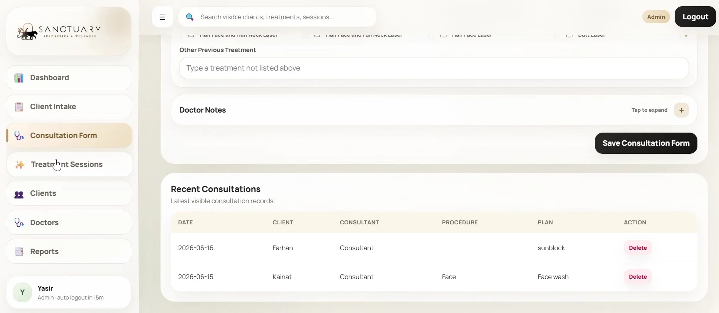Click the DATE column header
The width and height of the screenshot is (719, 313).
pos(185,222)
